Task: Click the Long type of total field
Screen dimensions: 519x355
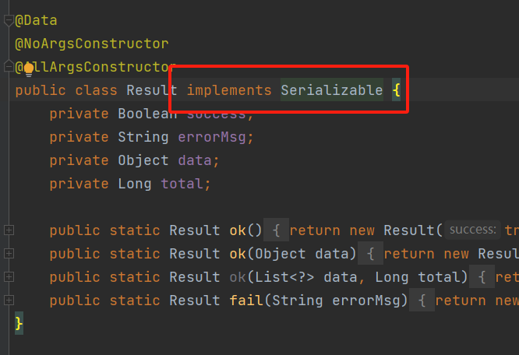Action: [x=135, y=184]
